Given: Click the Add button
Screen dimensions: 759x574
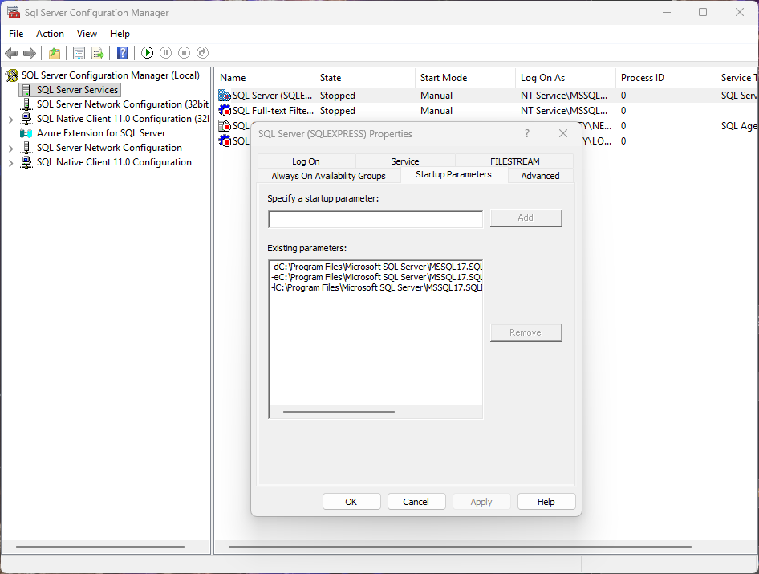Looking at the screenshot, I should tap(526, 218).
